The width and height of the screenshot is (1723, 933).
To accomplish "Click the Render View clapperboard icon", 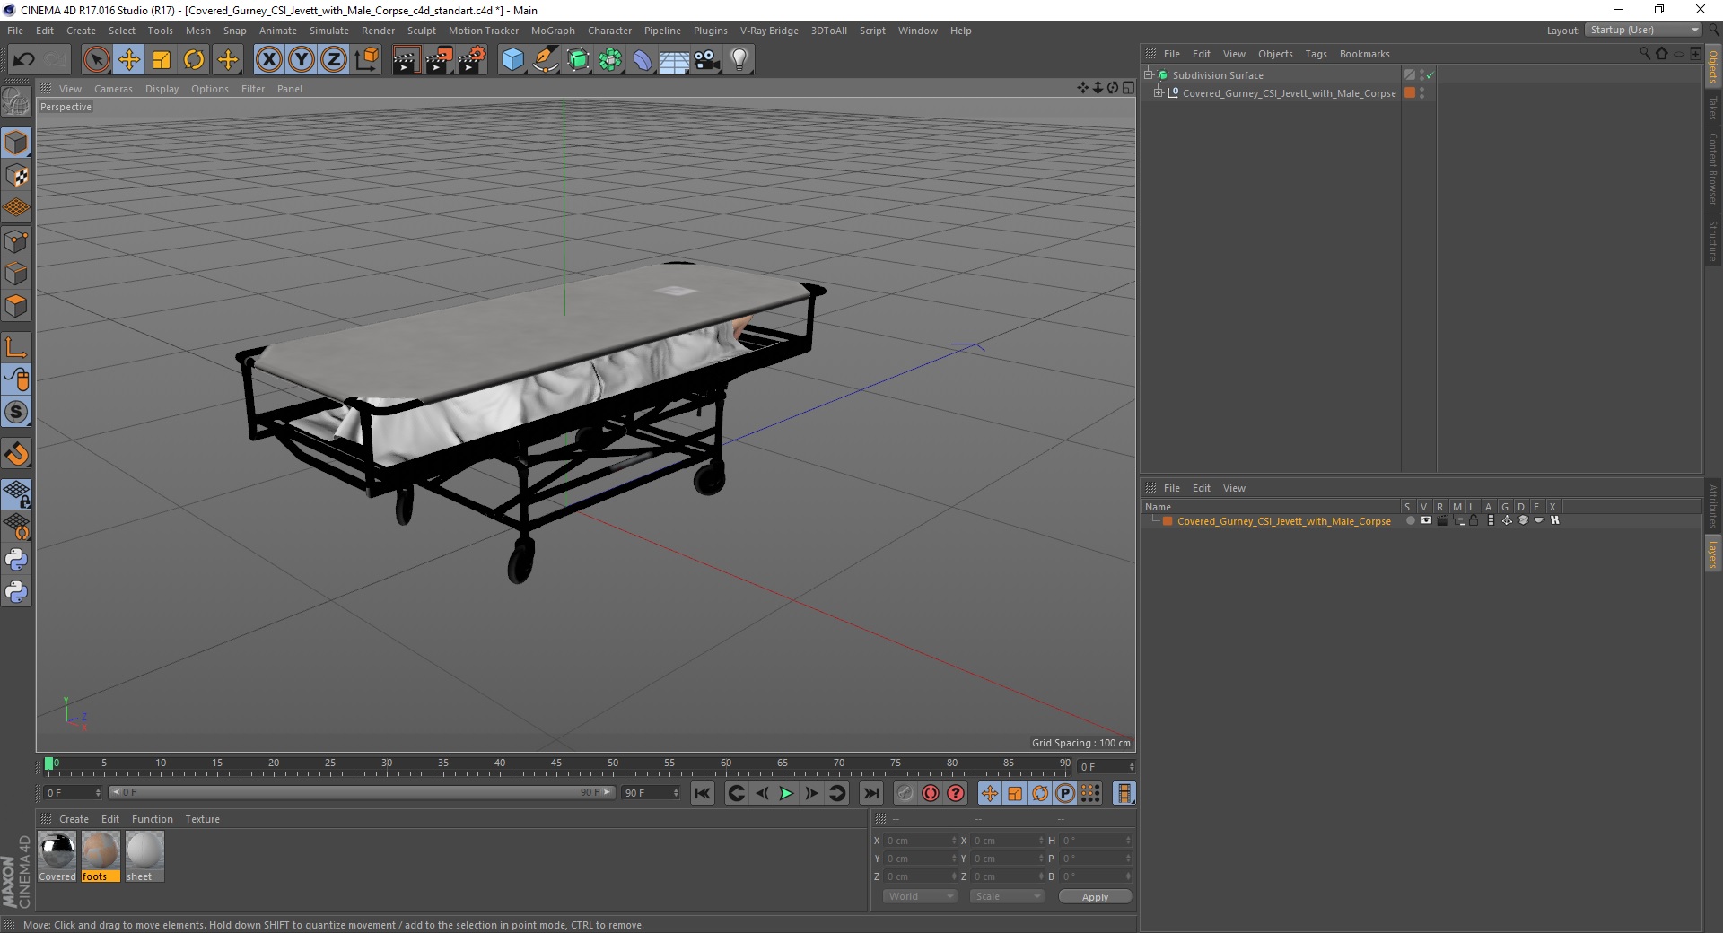I will [x=406, y=60].
